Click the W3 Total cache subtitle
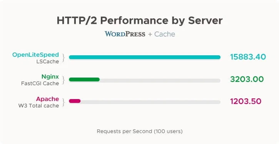Image resolution: width=279 pixels, height=144 pixels. (x=38, y=106)
